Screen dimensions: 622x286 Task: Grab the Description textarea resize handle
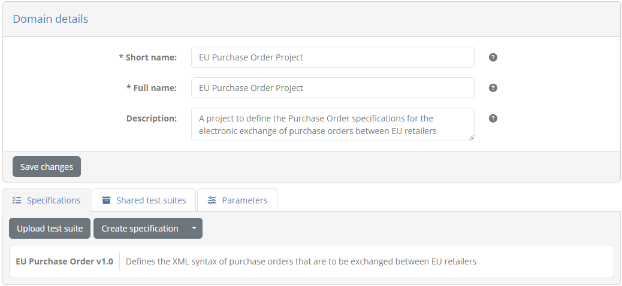[x=471, y=138]
